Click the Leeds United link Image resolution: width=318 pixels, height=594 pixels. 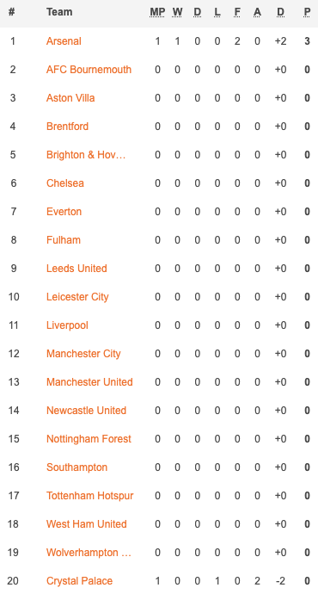(76, 269)
